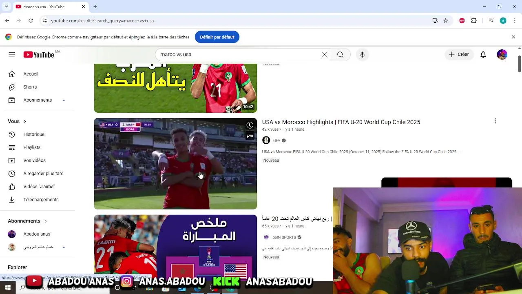The image size is (522, 294).
Task: Open Chrome's extensions puzzle icon
Action: [474, 20]
